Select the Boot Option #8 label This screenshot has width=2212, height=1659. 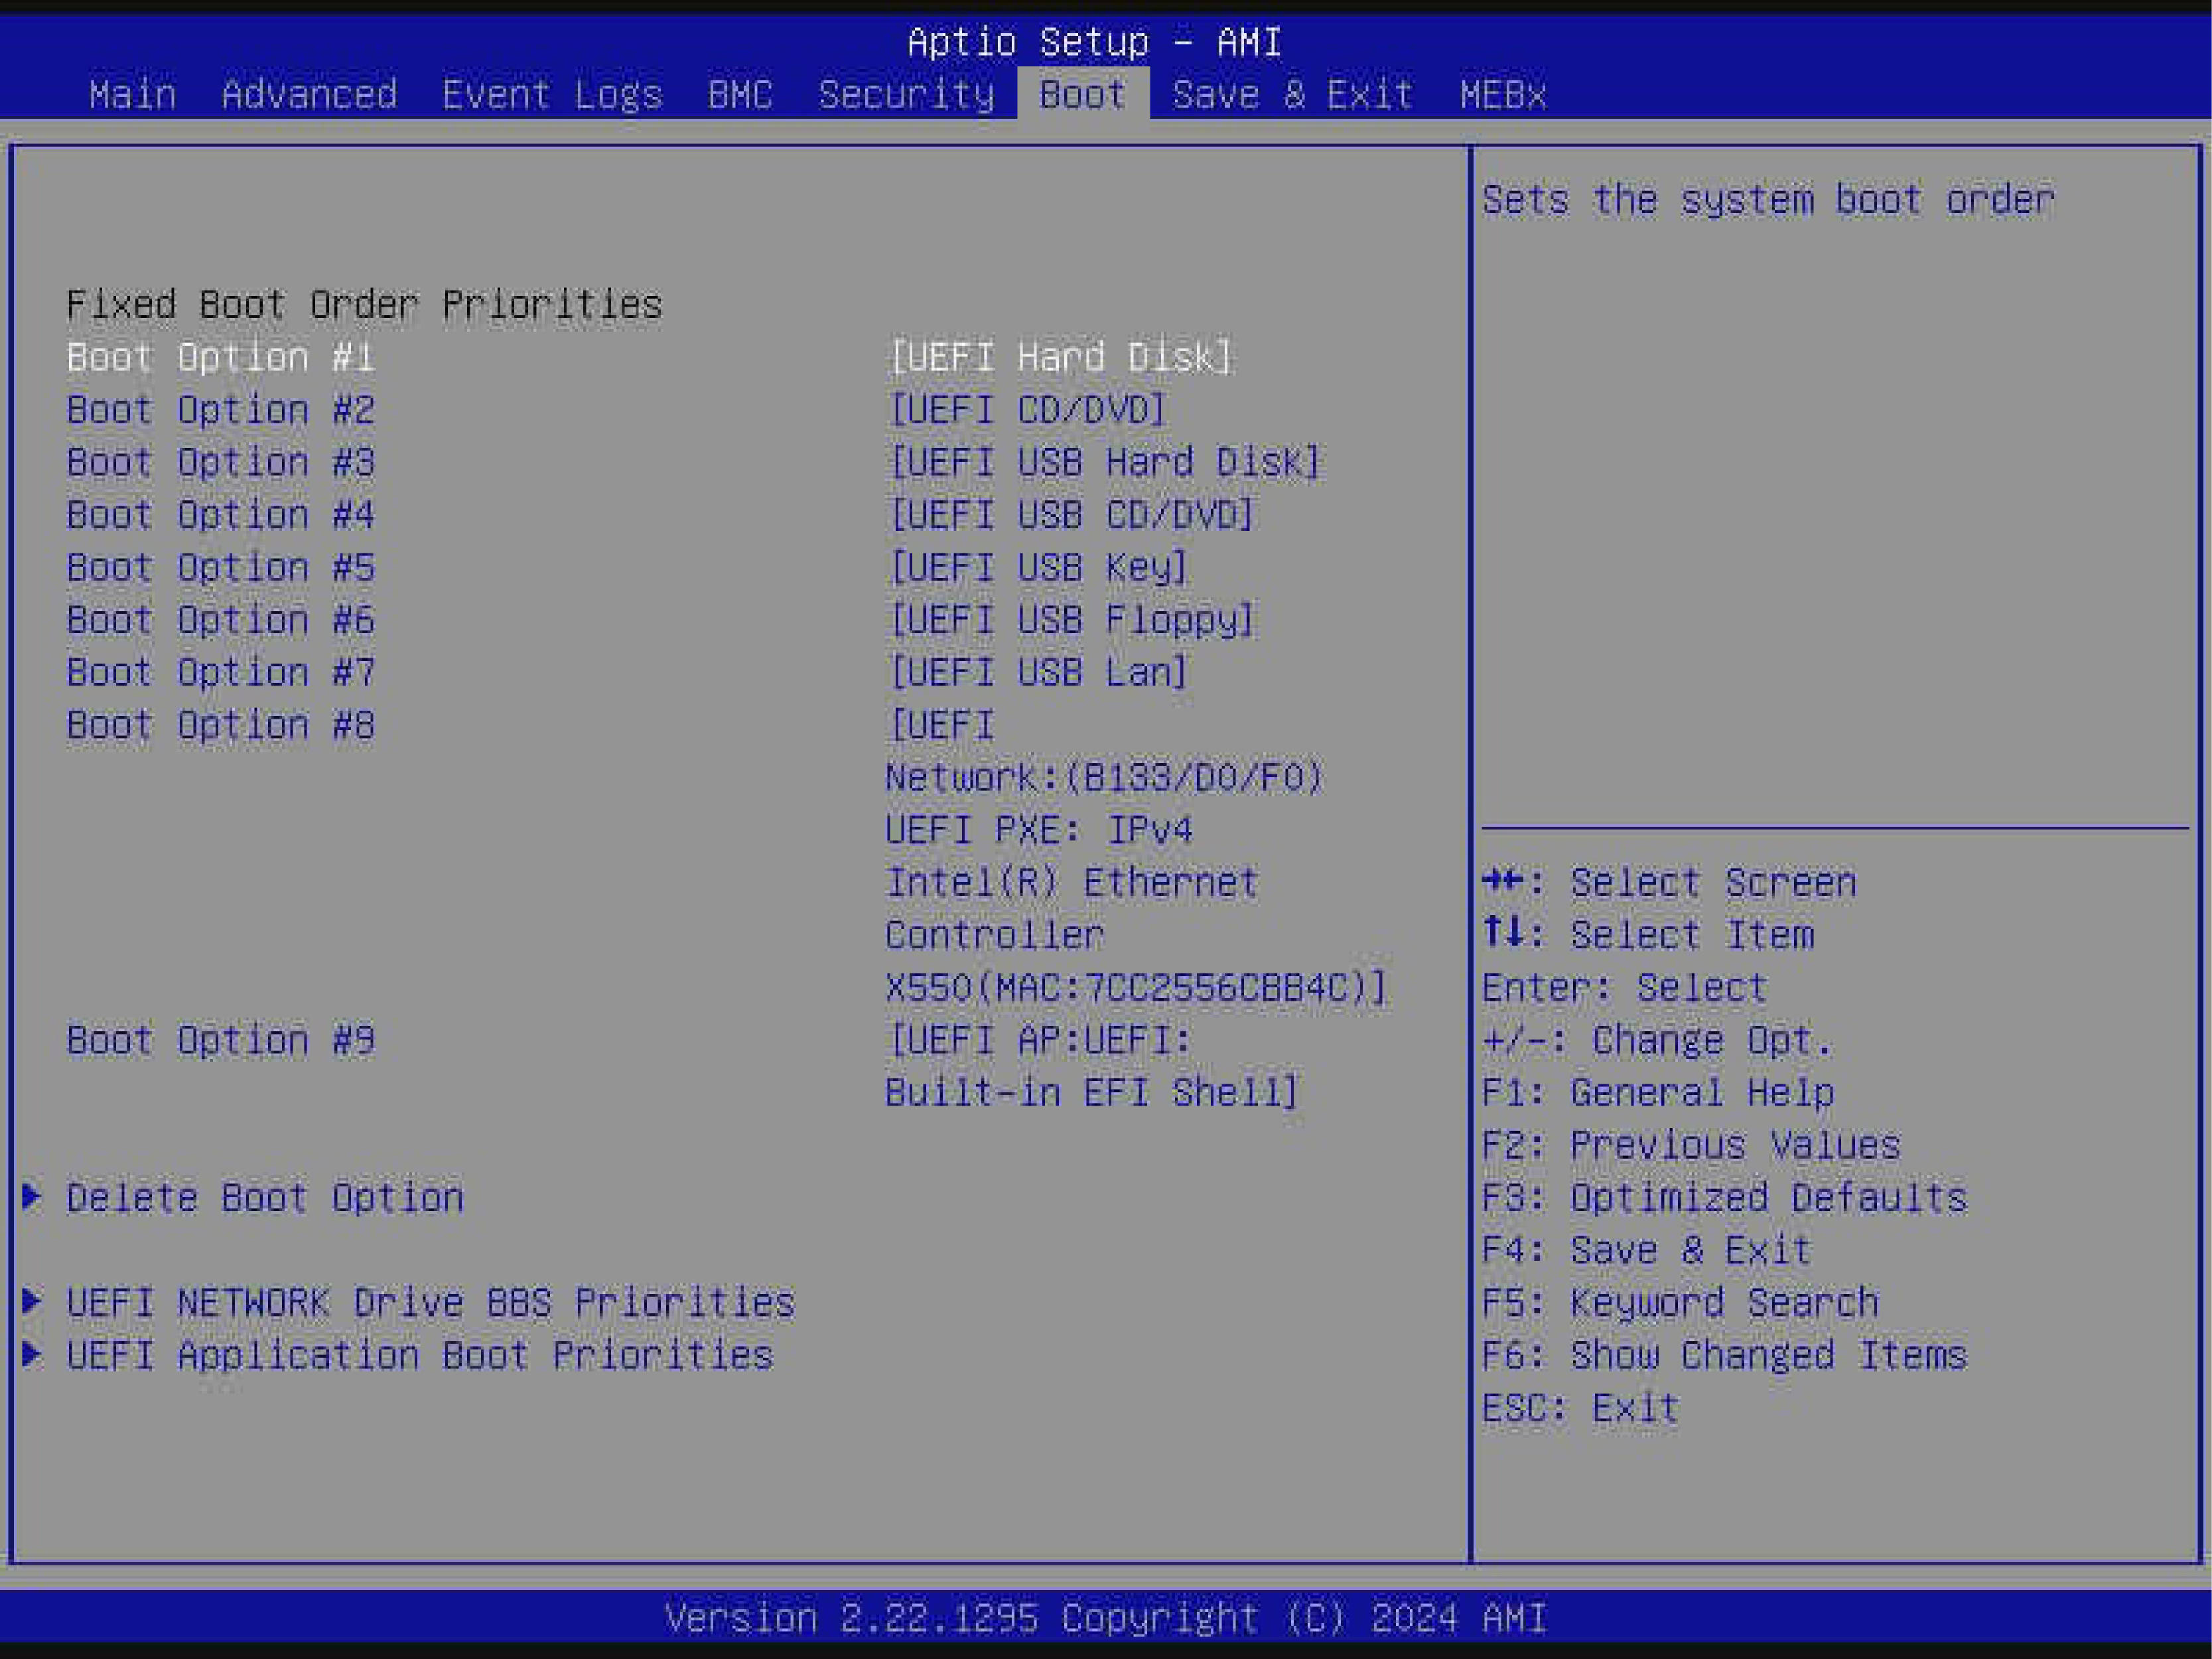[x=220, y=725]
